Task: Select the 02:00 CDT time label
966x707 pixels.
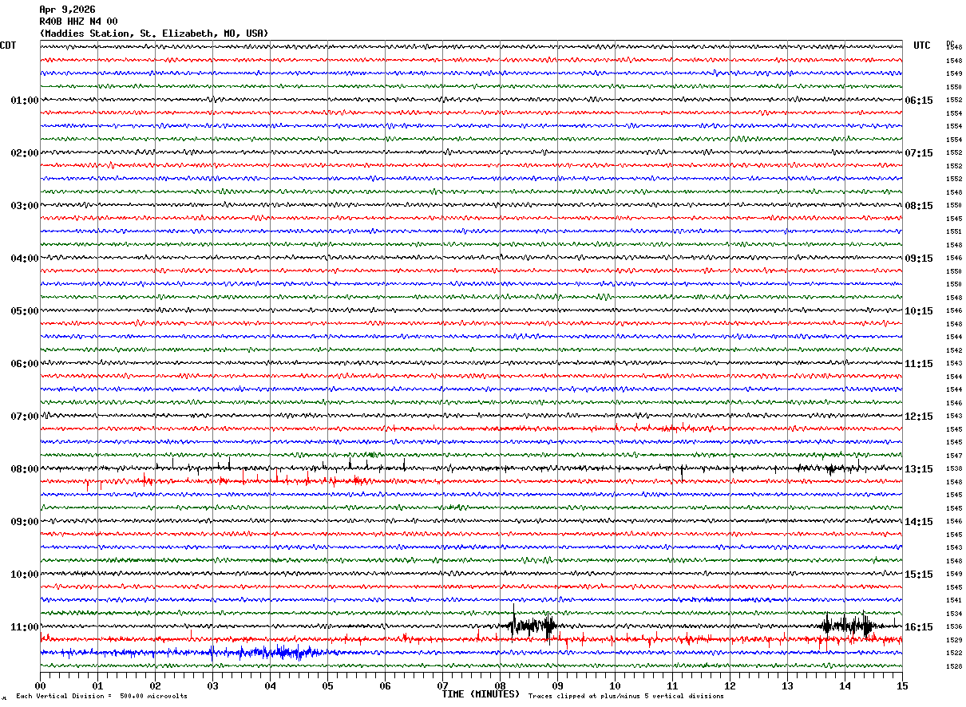Action: coord(25,153)
